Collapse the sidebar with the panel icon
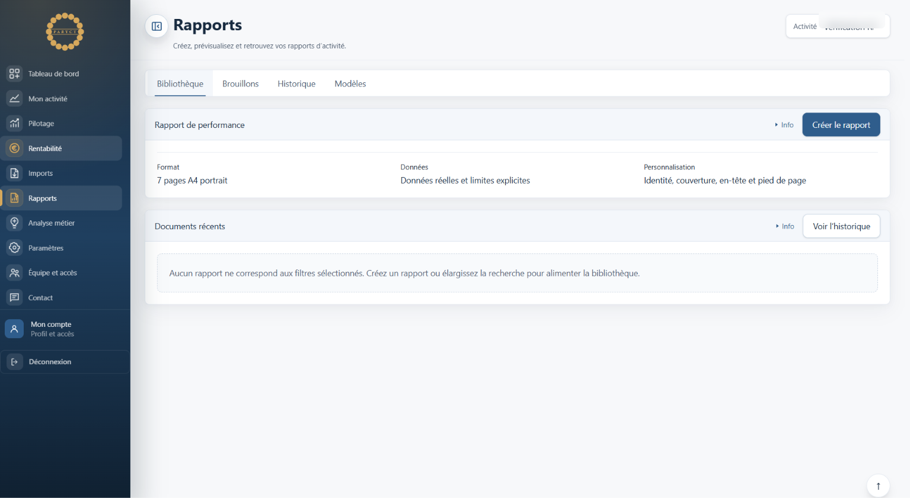 pos(157,26)
